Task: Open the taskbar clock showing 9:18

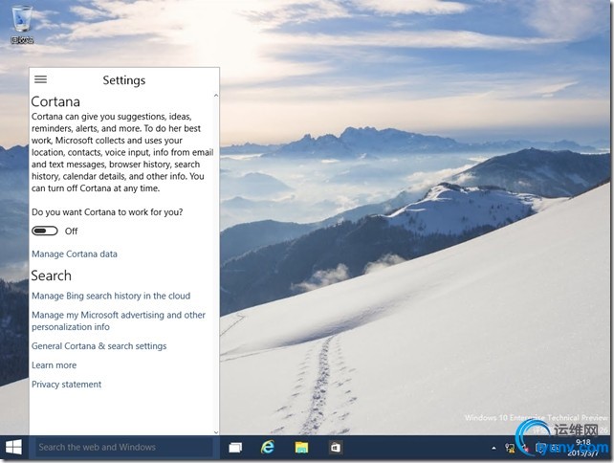Action: tap(583, 448)
